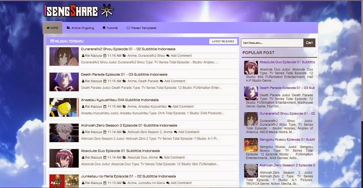This screenshot has height=188, width=363.
Task: Open Aldnoah.Zero Season 2 Episode 01 post title
Action: point(129,125)
